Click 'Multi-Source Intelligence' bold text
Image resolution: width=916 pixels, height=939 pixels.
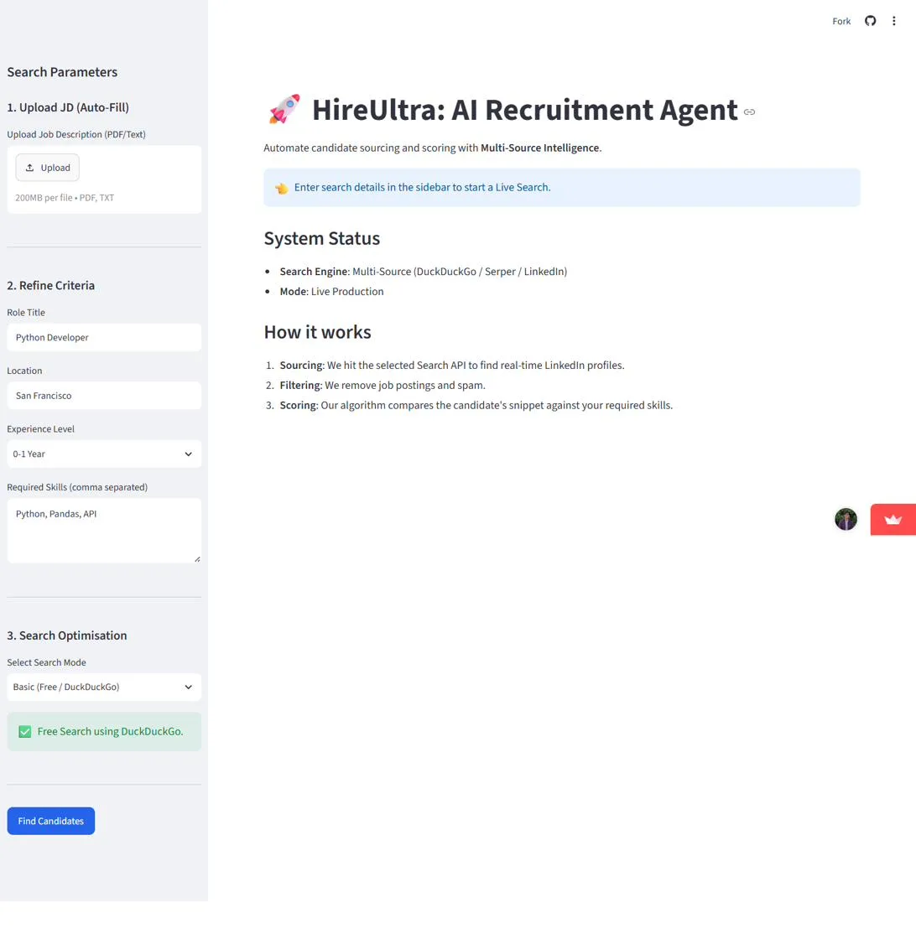539,148
